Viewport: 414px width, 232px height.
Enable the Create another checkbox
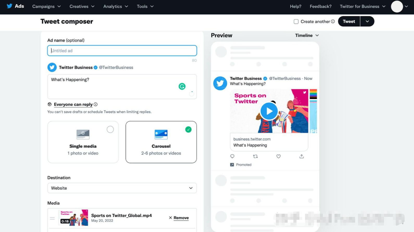coord(296,22)
